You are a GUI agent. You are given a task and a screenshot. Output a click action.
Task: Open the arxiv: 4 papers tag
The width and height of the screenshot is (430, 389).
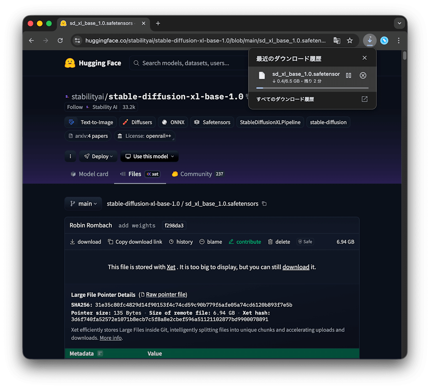tap(88, 136)
